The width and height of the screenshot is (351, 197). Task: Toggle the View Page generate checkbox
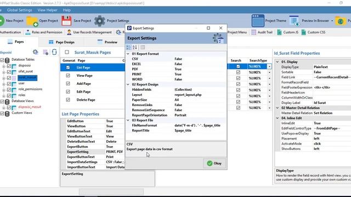point(68,76)
